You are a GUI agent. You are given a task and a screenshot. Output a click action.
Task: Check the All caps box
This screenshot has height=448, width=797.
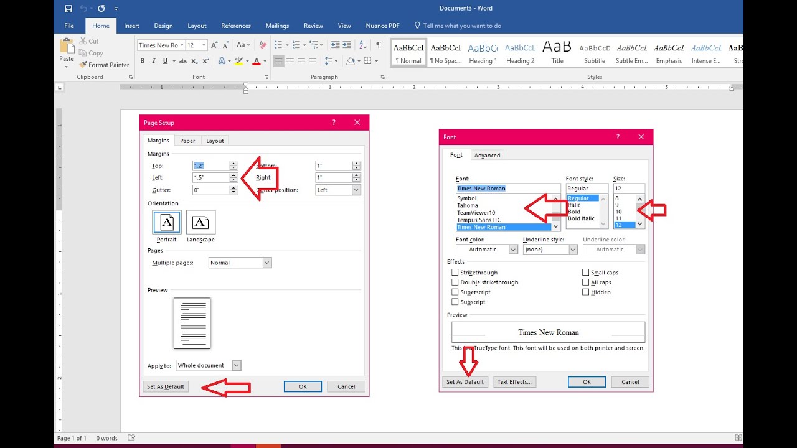click(585, 282)
